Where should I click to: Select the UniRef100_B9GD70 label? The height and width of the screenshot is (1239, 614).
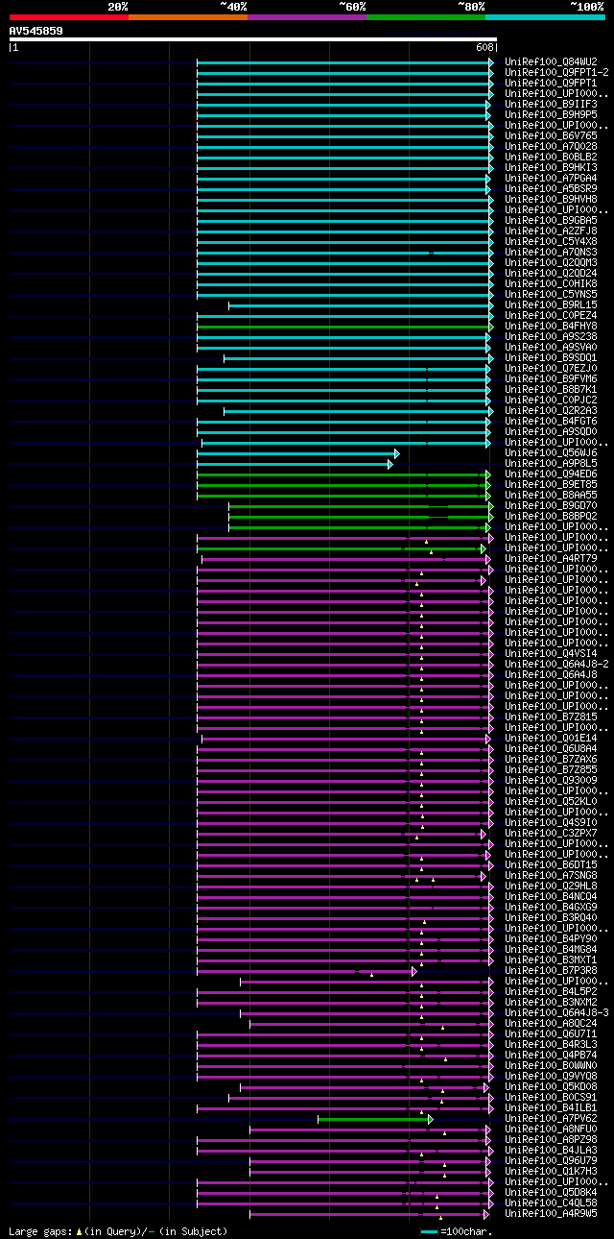(x=551, y=505)
